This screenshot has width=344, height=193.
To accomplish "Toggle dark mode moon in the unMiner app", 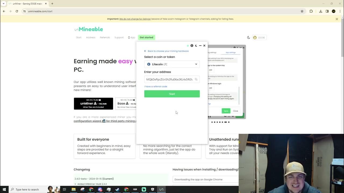I will pos(196,46).
